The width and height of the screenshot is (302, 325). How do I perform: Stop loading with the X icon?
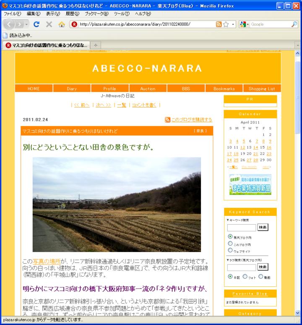pos(49,24)
